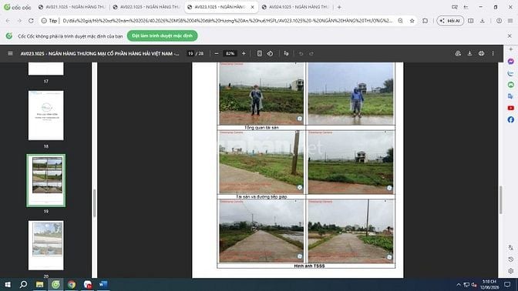Undo last PDF annotation
Screen dimensions: 518x291
pos(301,53)
